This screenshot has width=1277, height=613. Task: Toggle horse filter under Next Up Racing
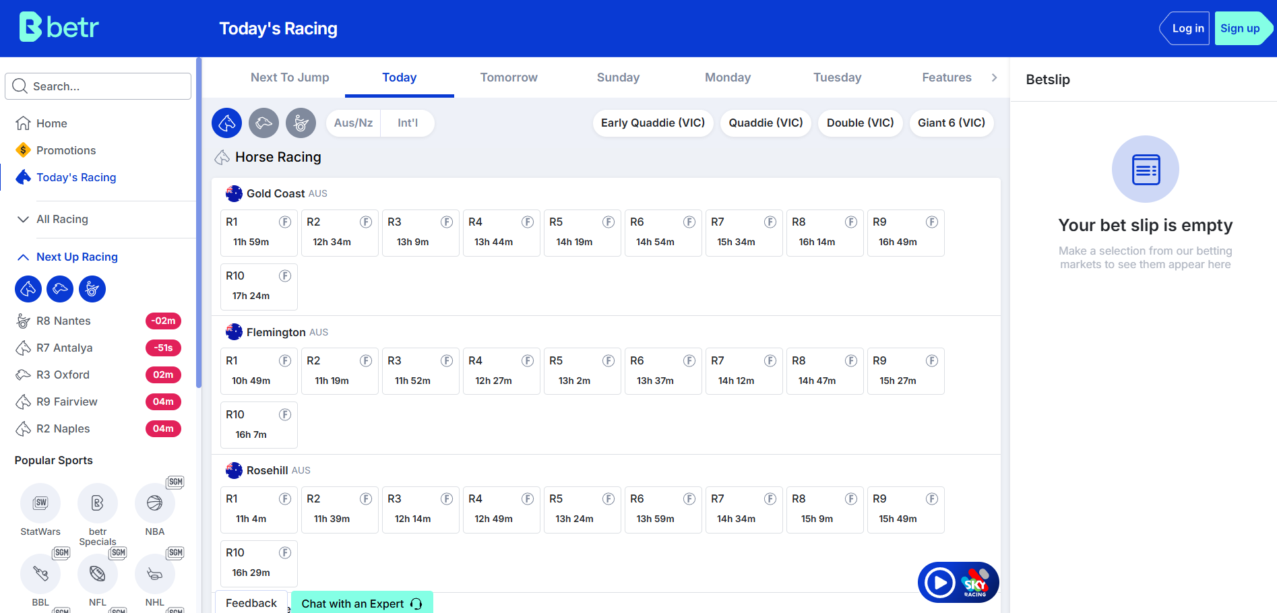[28, 289]
